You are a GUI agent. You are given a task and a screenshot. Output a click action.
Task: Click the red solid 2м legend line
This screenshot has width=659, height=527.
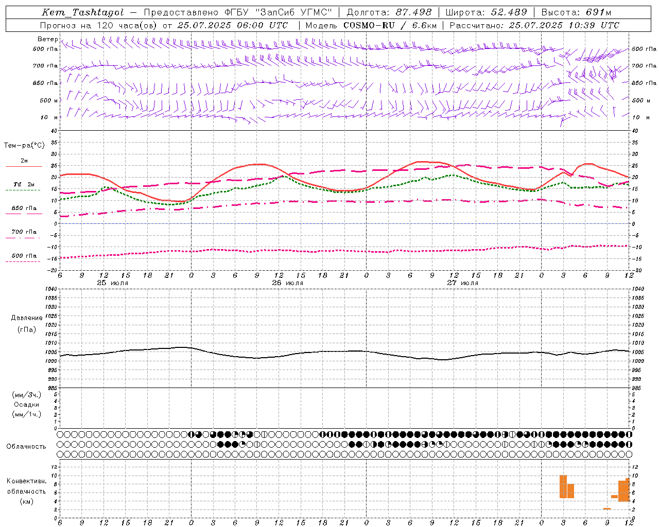click(x=24, y=167)
